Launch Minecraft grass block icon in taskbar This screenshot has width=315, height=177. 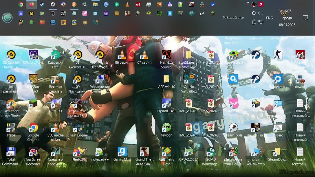coord(212,13)
